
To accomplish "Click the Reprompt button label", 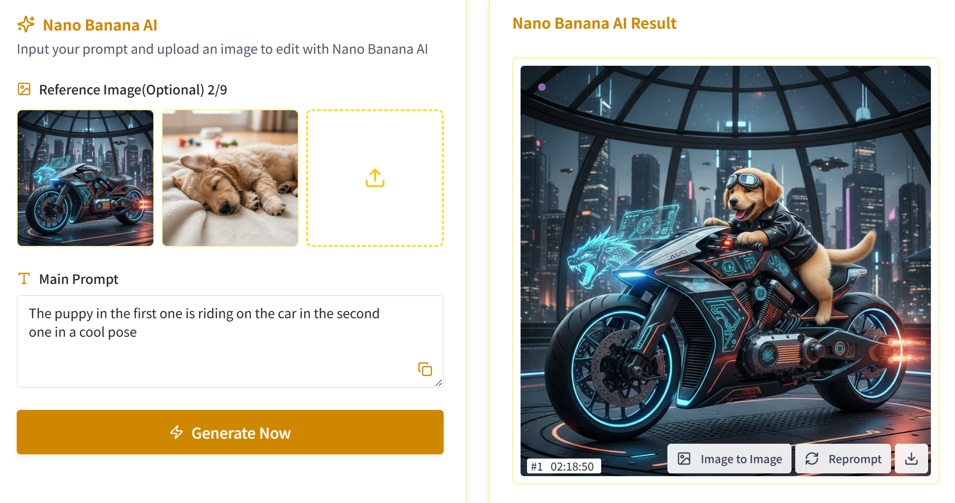I will point(854,459).
